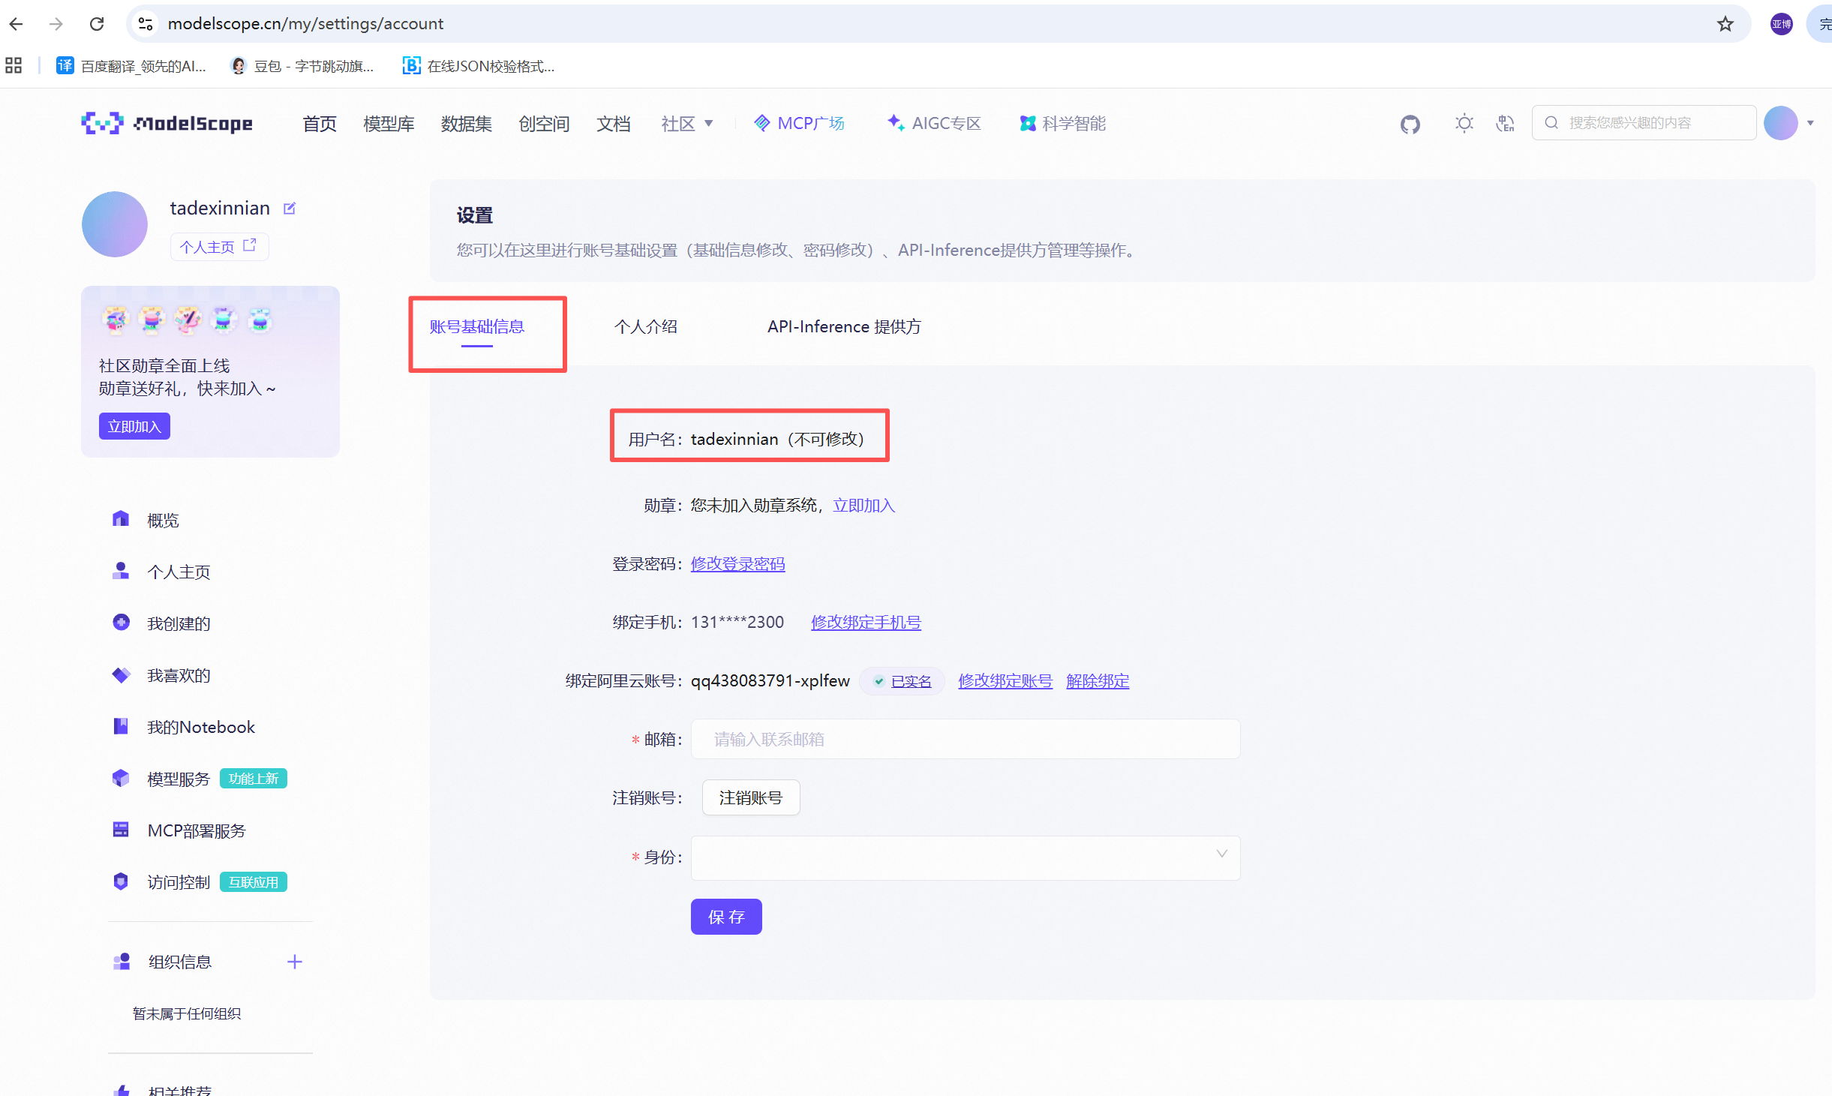The image size is (1832, 1096).
Task: Open 我喜欢的 in the sidebar
Action: [179, 675]
